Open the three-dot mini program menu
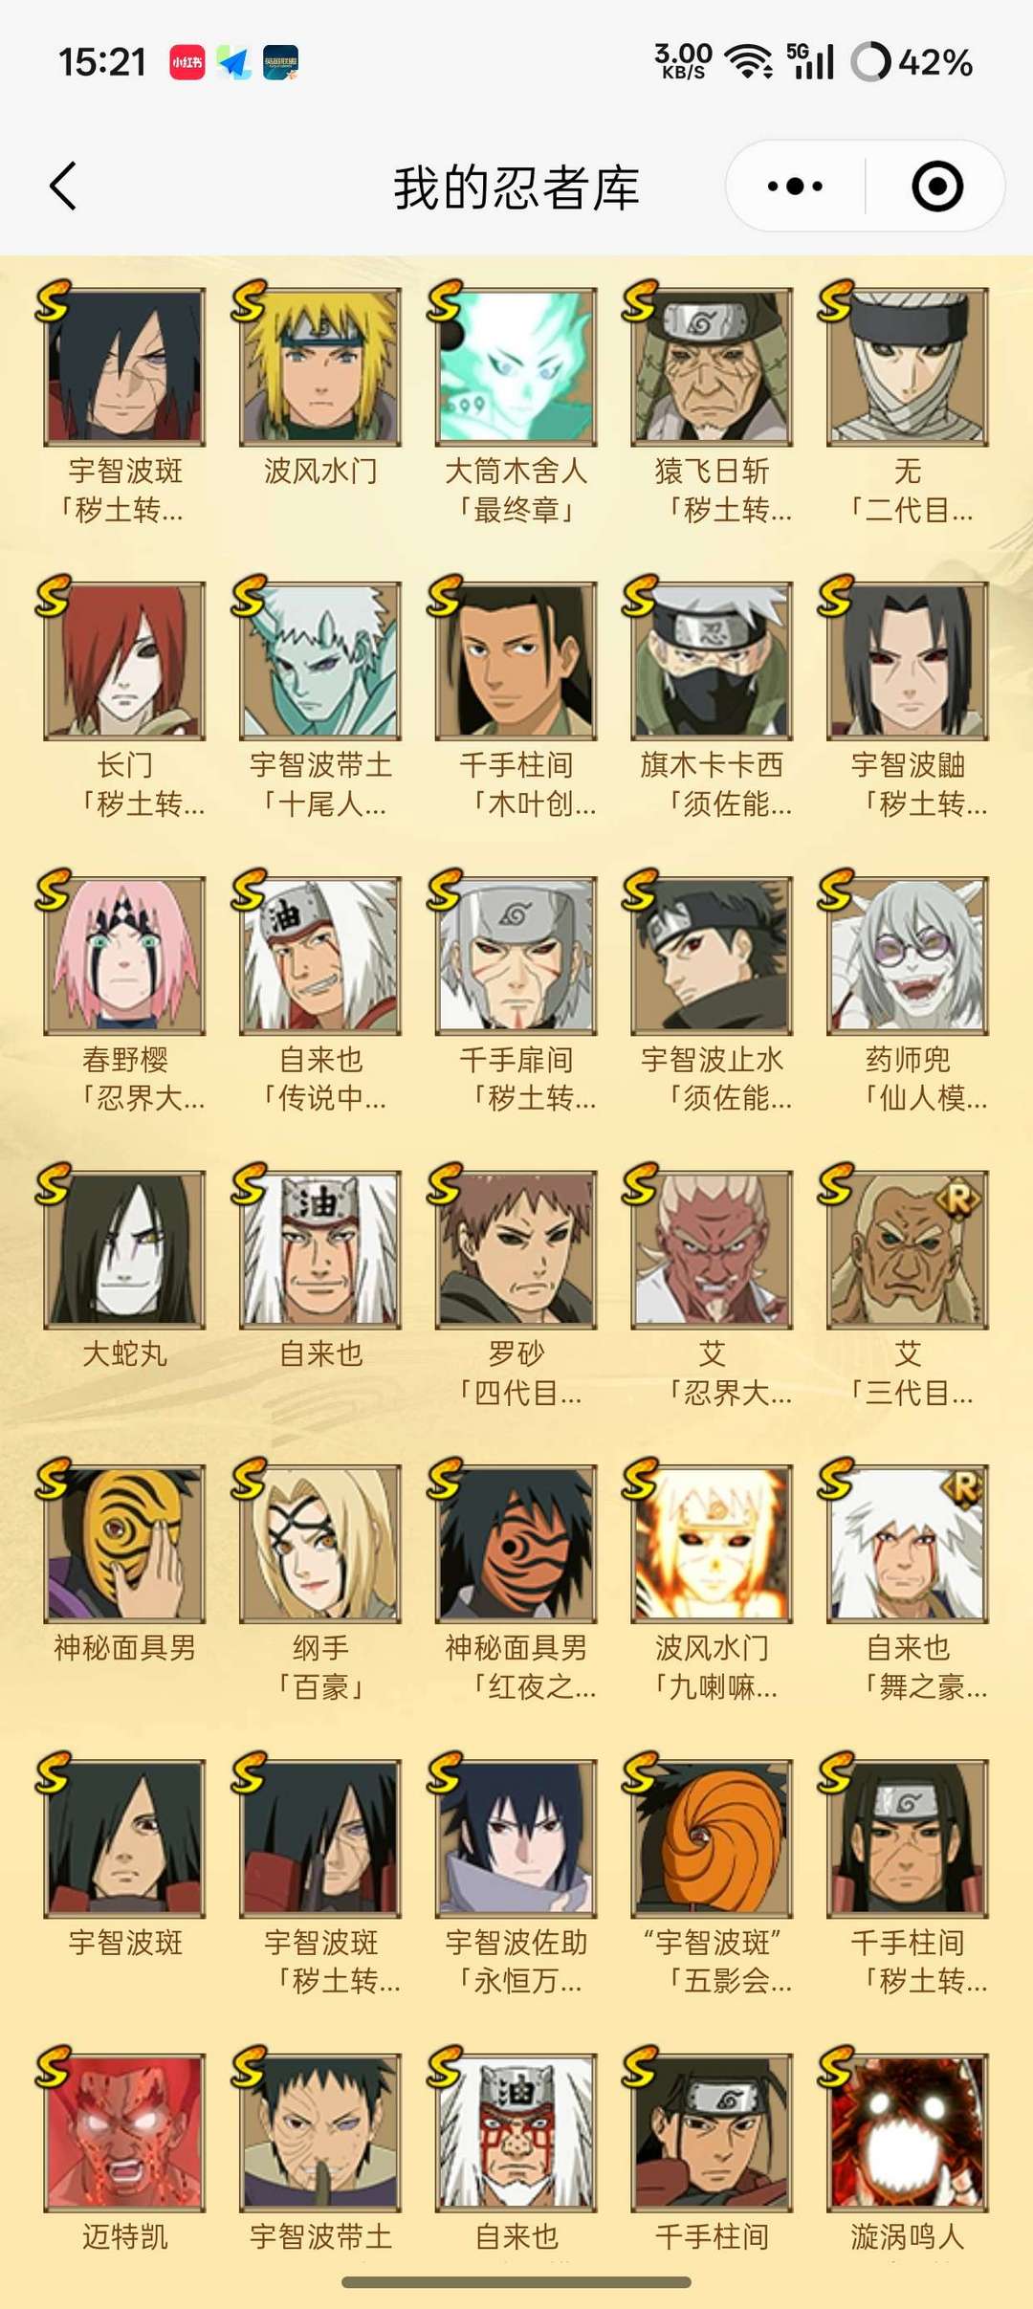Screen dimensions: 1033x2309 795,186
